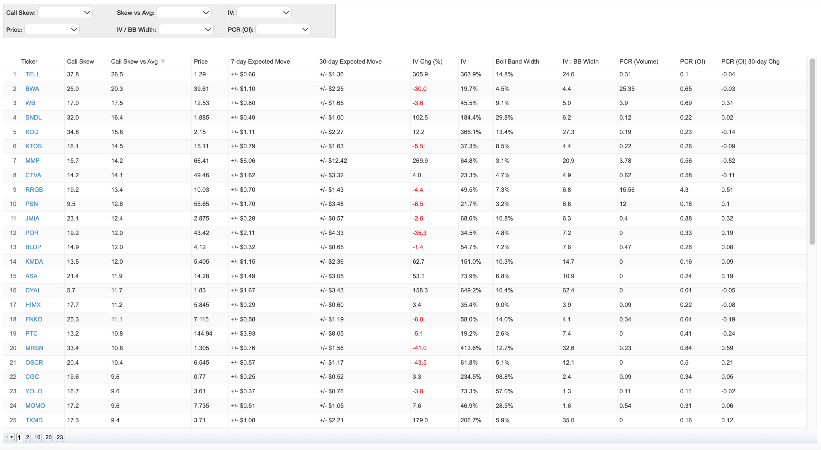Open the ASA ticker link
Viewport: 821px width, 450px height.
tap(31, 276)
